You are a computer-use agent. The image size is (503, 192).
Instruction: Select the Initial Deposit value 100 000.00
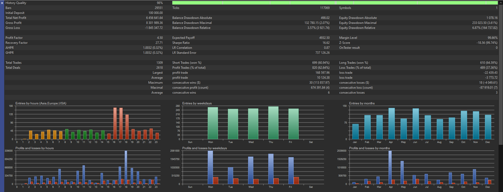click(x=156, y=13)
